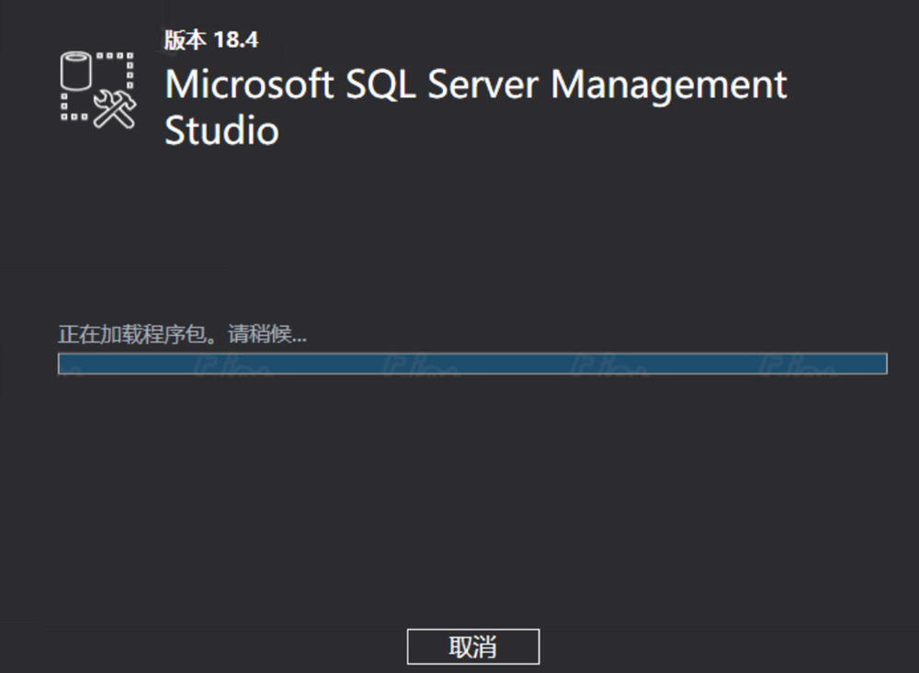Click the 消 character on the cancel button
Image resolution: width=919 pixels, height=673 pixels.
pyautogui.click(x=485, y=647)
